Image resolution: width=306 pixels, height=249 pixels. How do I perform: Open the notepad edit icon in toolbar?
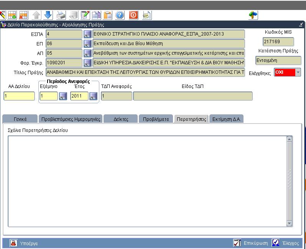(x=85, y=15)
